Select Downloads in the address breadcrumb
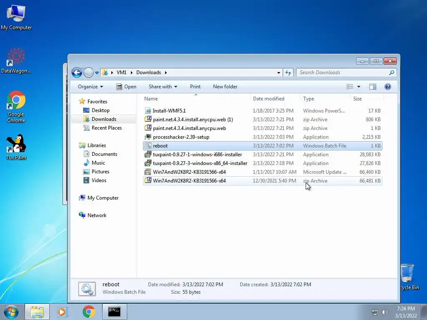The width and height of the screenshot is (427, 320). pyautogui.click(x=148, y=72)
